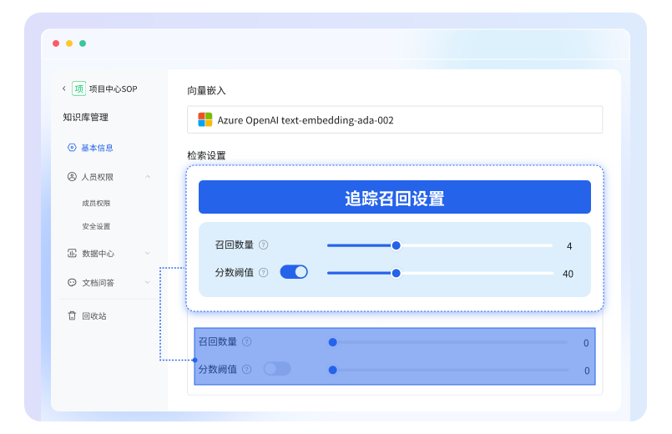
Task: Click the 检索设置 label
Action: (x=206, y=155)
